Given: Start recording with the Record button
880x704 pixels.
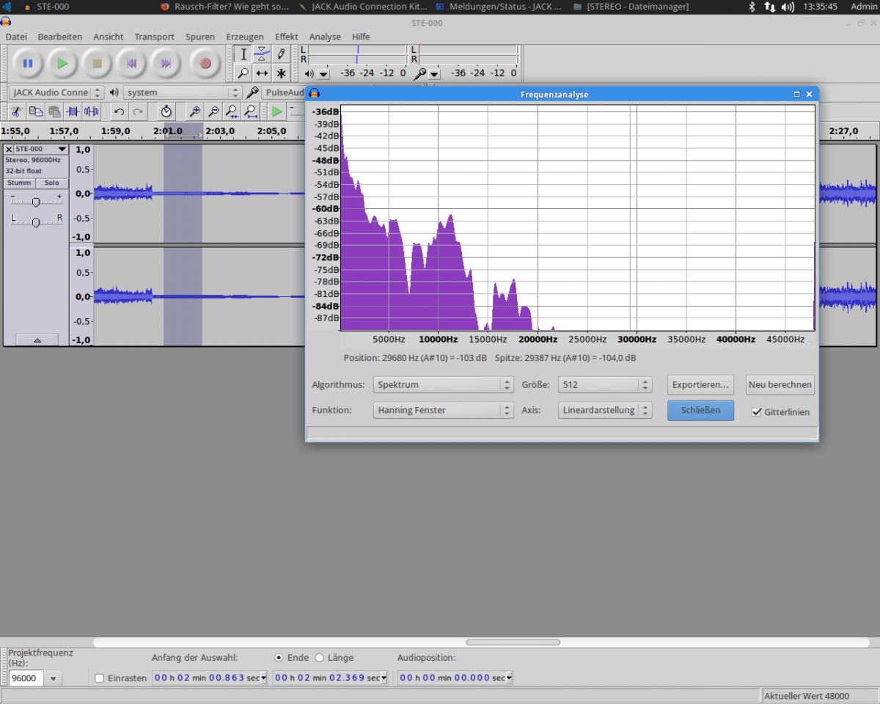Looking at the screenshot, I should [205, 64].
